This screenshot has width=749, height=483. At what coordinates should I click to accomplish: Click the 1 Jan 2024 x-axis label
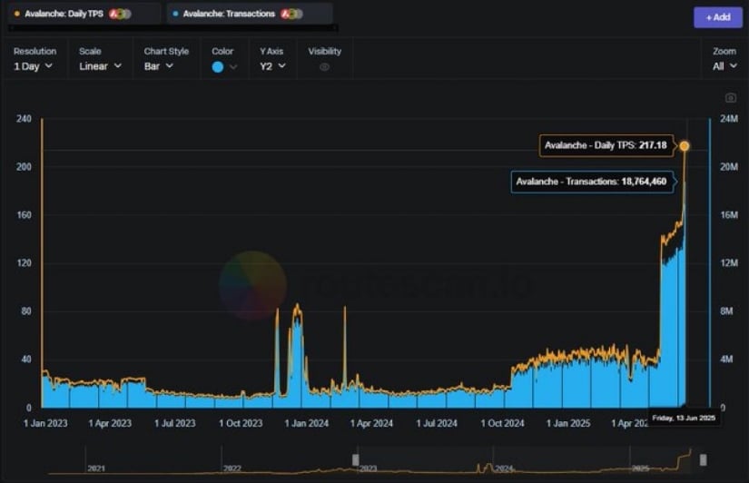(307, 423)
